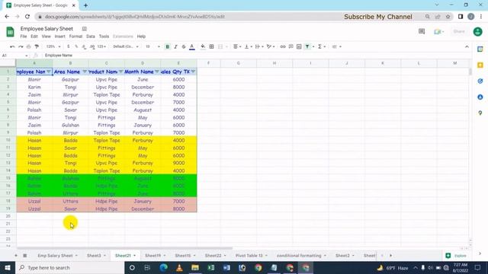Open the File menu
The width and height of the screenshot is (488, 274).
coord(24,37)
